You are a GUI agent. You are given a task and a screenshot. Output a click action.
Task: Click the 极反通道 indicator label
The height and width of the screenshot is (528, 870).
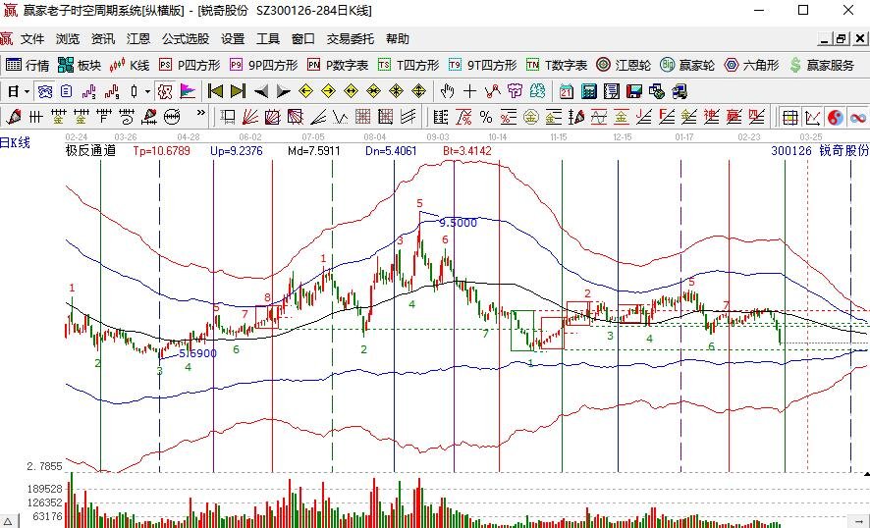click(90, 151)
